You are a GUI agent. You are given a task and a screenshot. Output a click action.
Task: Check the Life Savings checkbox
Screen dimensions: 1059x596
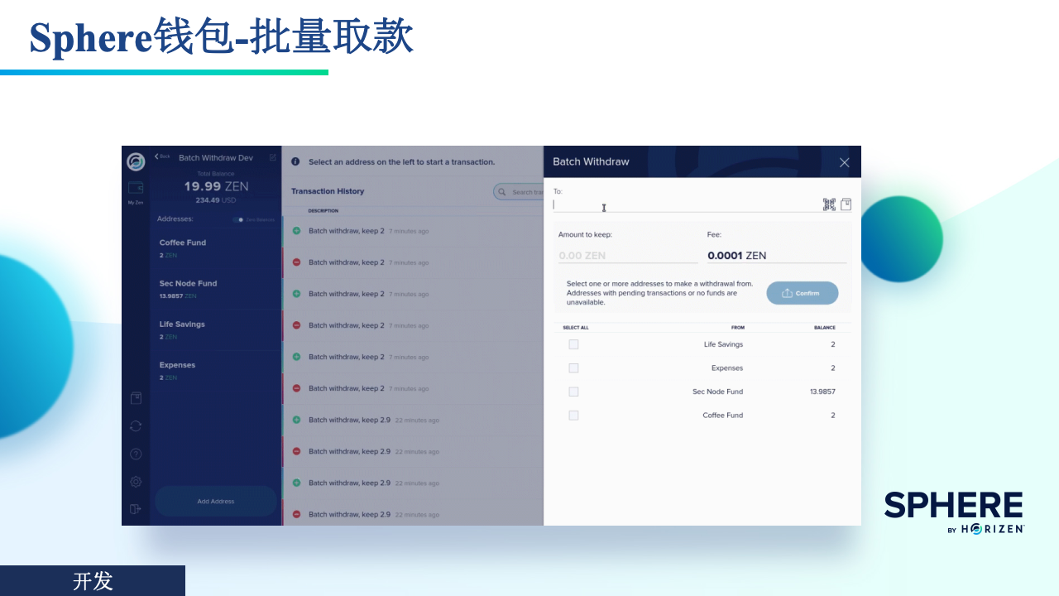[573, 344]
